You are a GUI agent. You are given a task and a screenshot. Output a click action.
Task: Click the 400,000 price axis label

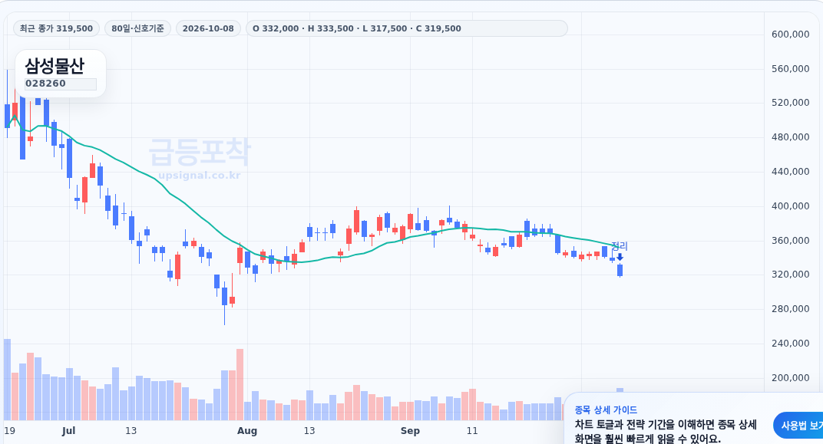point(791,206)
